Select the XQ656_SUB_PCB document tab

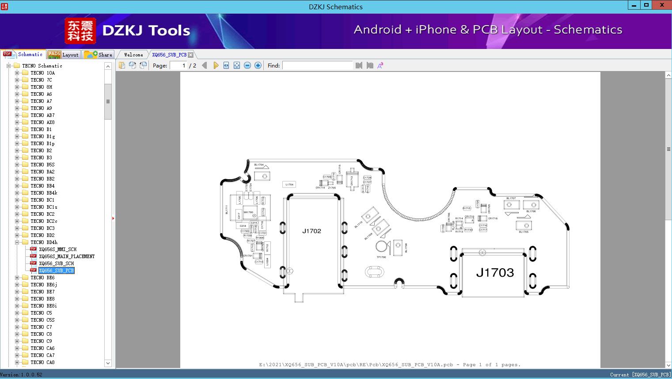pos(169,55)
